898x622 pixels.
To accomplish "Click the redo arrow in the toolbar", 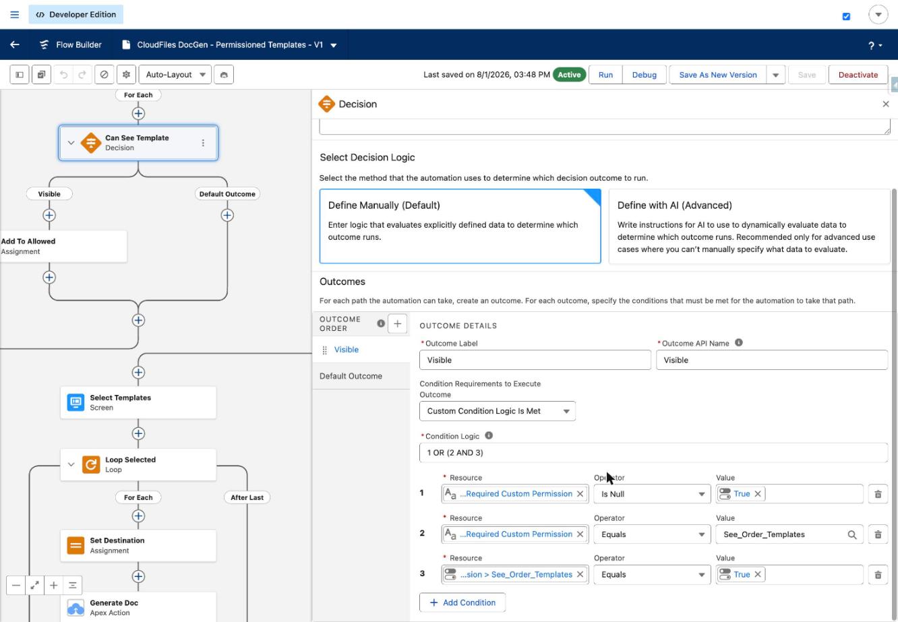I will coord(82,75).
